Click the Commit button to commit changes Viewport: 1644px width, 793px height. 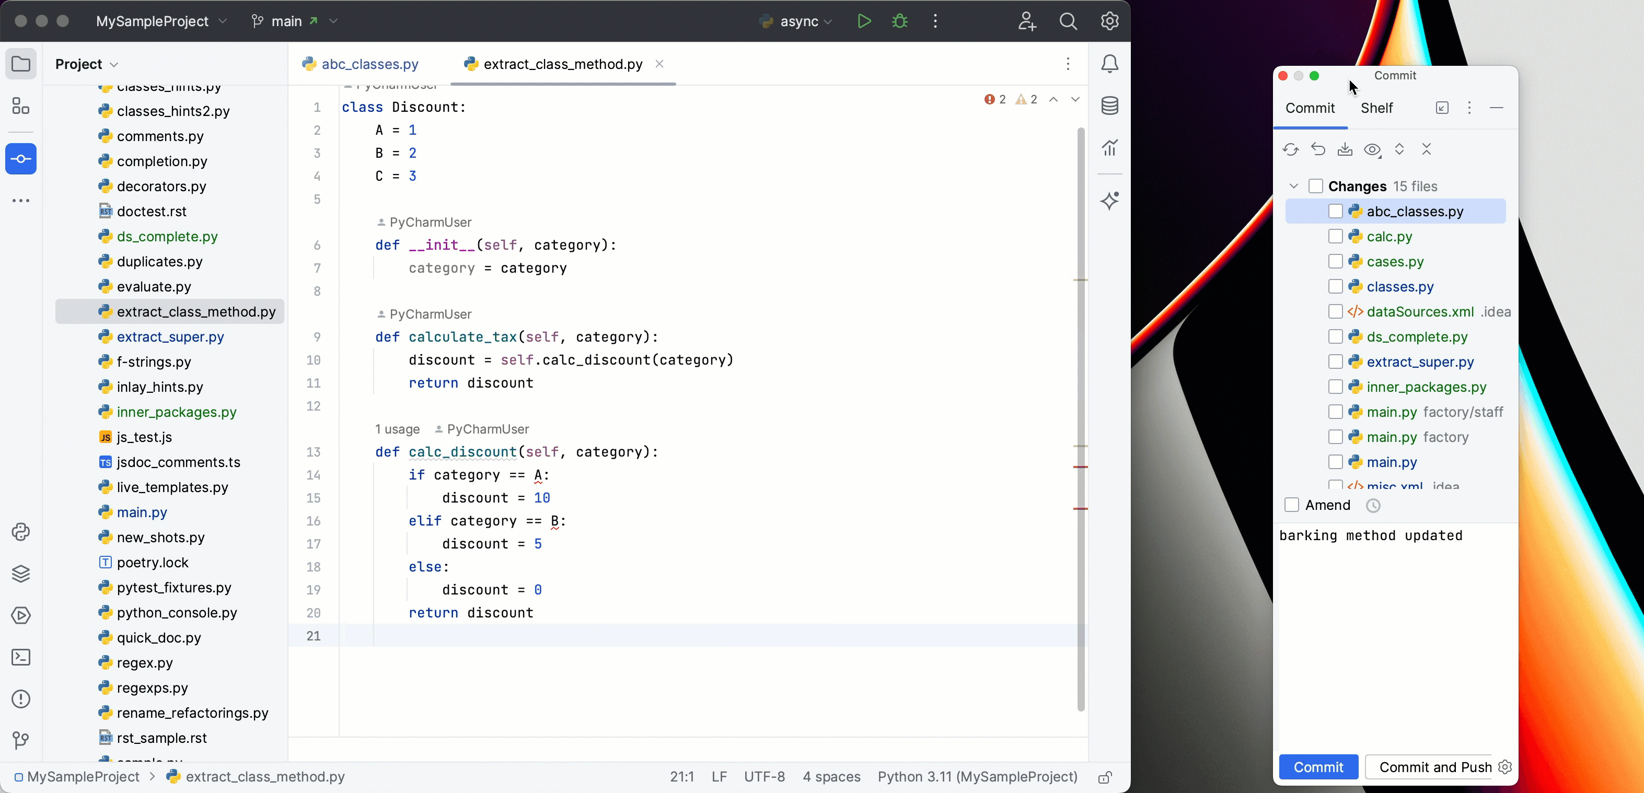pyautogui.click(x=1318, y=767)
